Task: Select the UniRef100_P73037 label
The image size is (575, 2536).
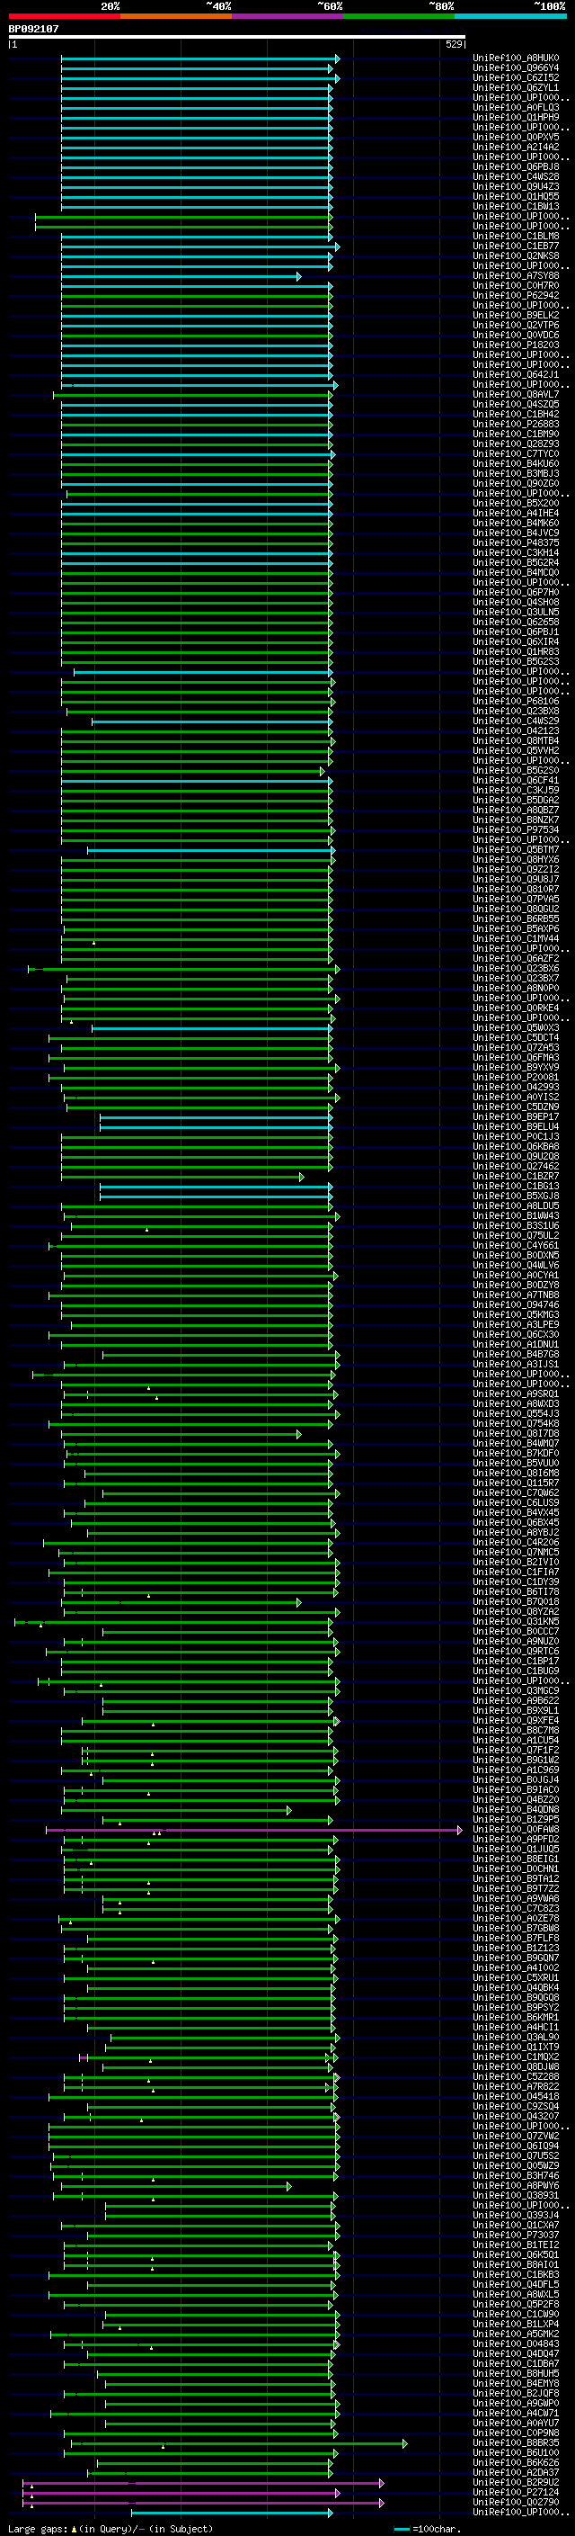Action: [516, 2235]
